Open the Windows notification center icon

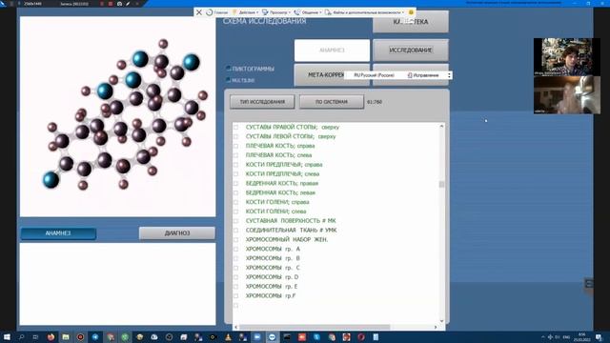pos(599,337)
